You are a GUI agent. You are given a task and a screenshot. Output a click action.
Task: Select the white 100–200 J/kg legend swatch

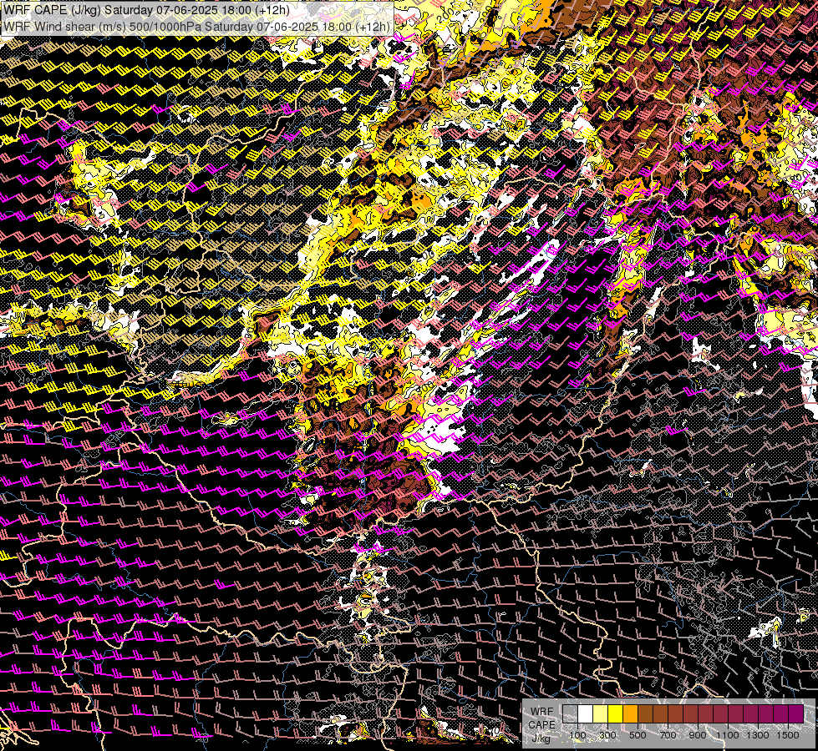[x=586, y=714]
